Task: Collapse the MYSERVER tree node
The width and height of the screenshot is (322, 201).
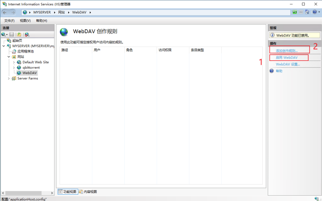Action: tap(4, 46)
